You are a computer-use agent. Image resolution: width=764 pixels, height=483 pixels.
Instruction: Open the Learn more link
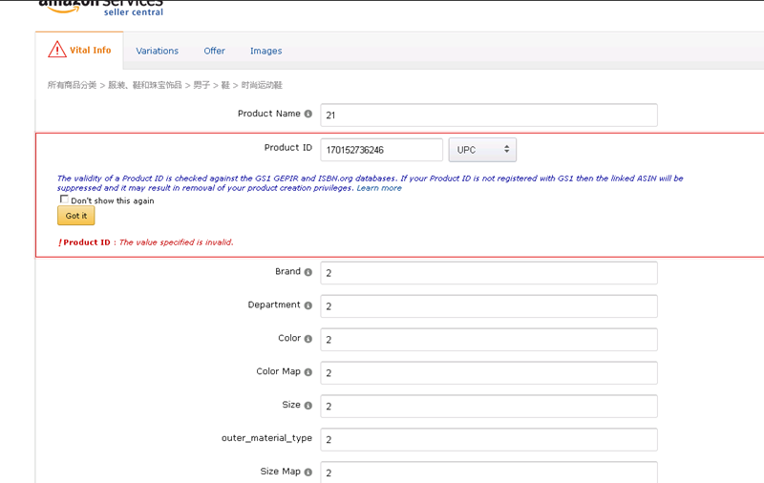click(379, 188)
